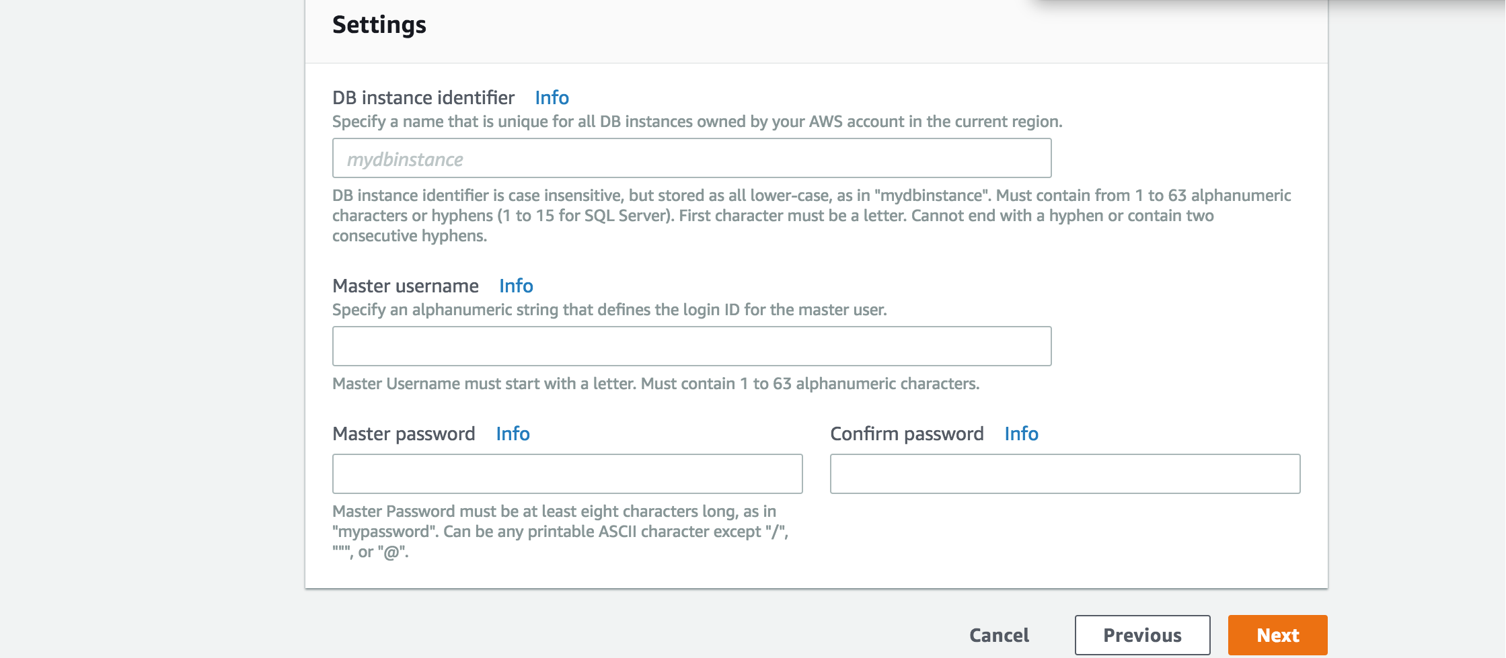Click the "DB instance identifier" label text

point(423,98)
